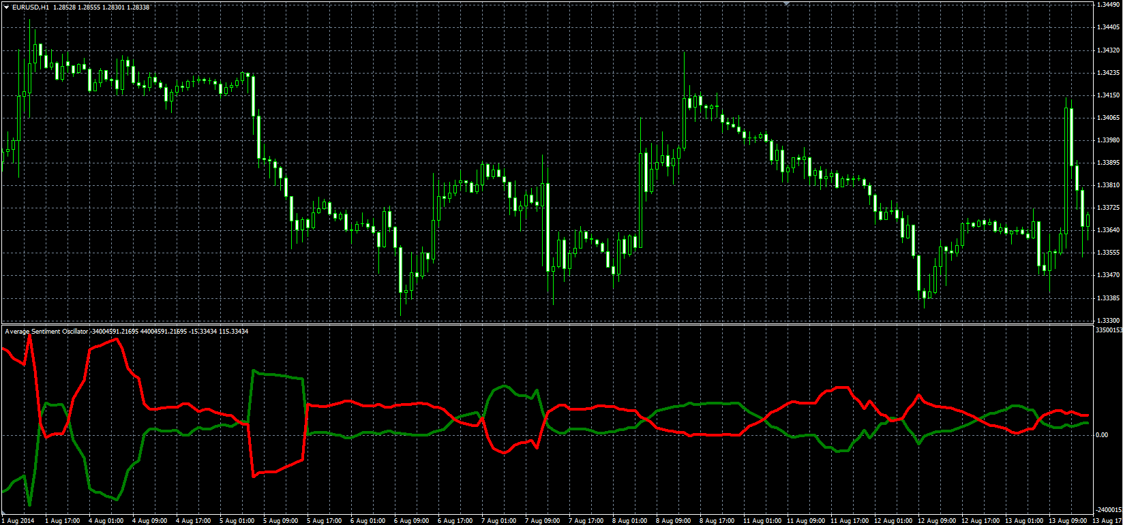
Task: Click the 6 Aug 09:00 time label
Action: (411, 521)
